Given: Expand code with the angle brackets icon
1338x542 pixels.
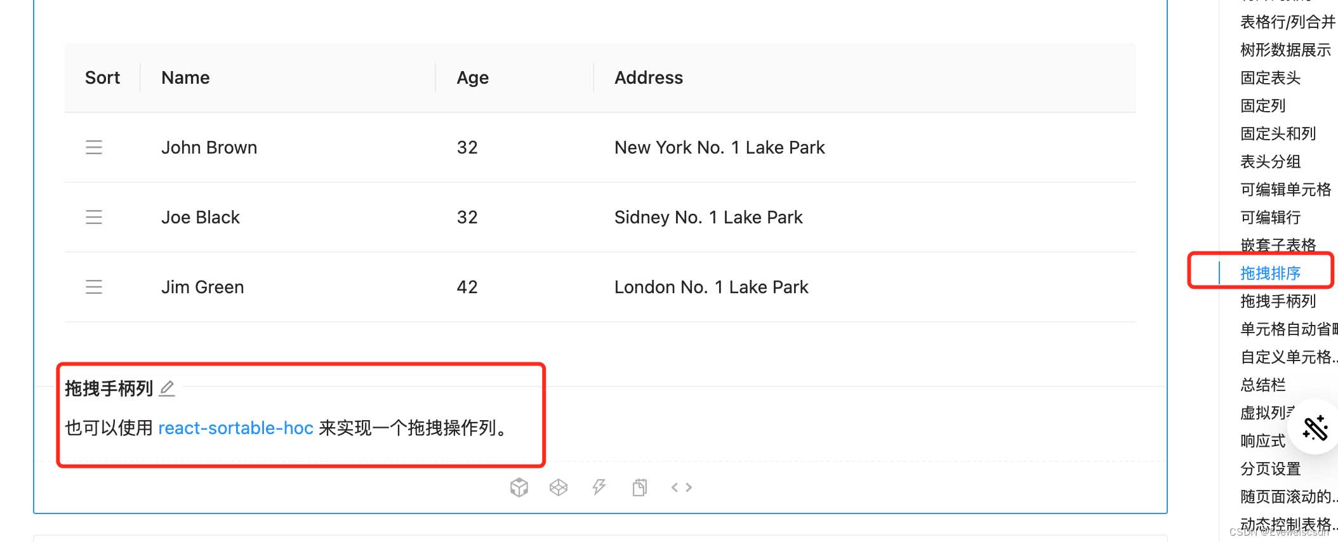Looking at the screenshot, I should [682, 487].
